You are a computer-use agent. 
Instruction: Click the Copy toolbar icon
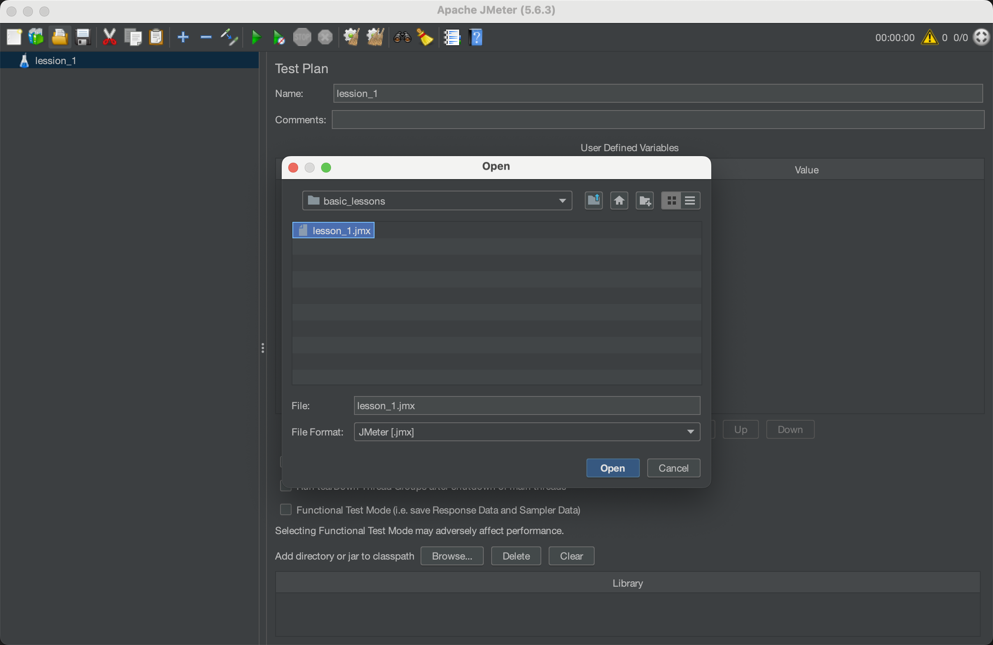pyautogui.click(x=133, y=37)
